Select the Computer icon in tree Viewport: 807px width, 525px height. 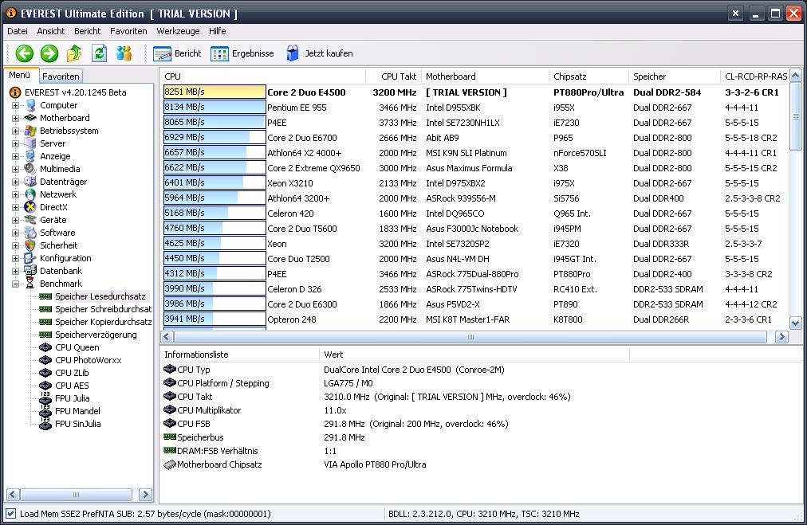[x=31, y=105]
